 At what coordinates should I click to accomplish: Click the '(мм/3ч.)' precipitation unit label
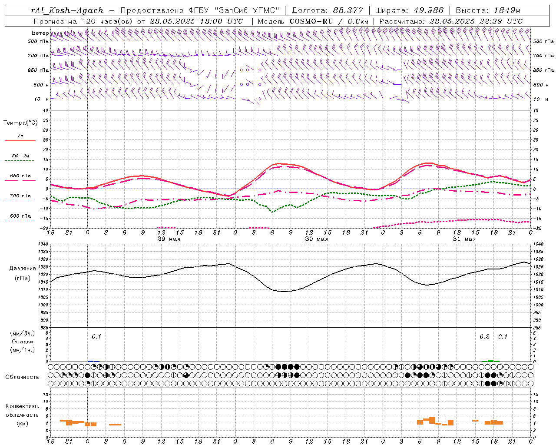click(22, 333)
